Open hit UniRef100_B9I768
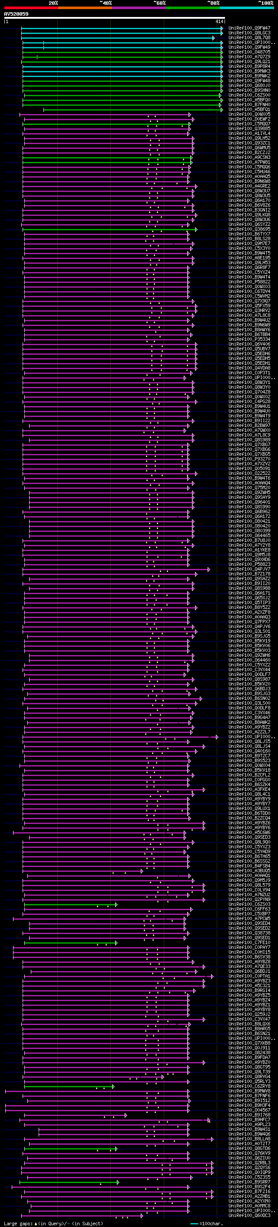 click(x=249, y=1115)
